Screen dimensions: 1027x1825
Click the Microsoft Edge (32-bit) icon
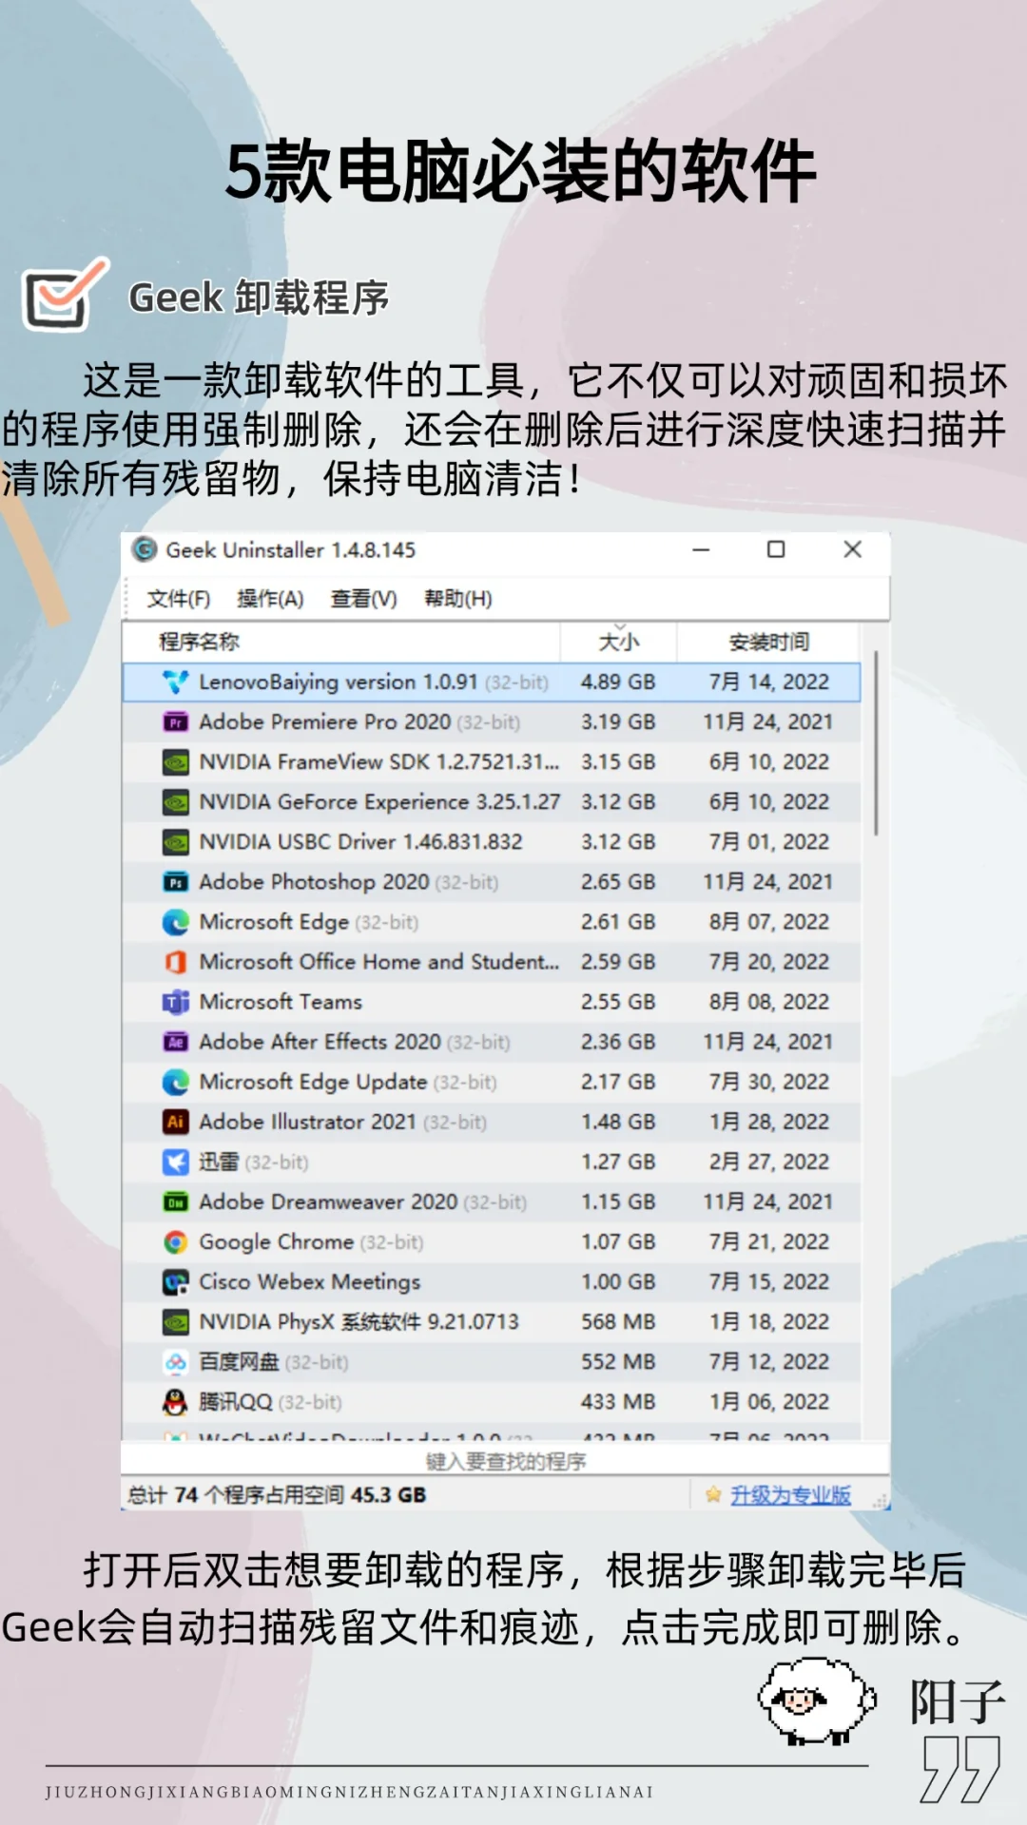click(x=176, y=922)
